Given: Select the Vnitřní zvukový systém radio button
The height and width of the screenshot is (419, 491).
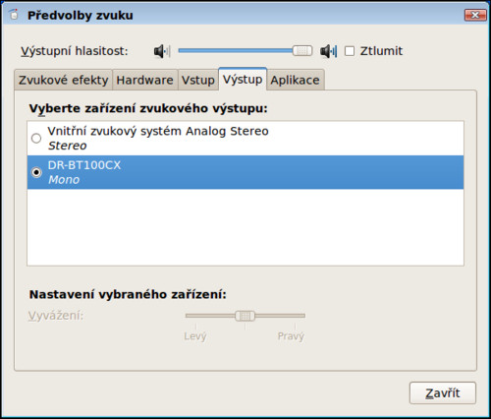Looking at the screenshot, I should pos(36,138).
